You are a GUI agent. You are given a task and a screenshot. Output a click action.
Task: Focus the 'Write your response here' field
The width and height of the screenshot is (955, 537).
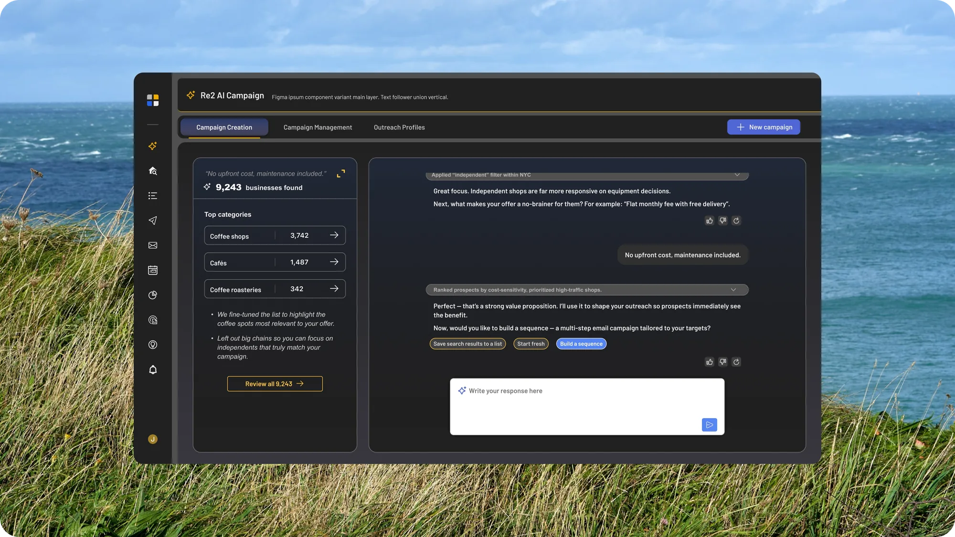587,407
